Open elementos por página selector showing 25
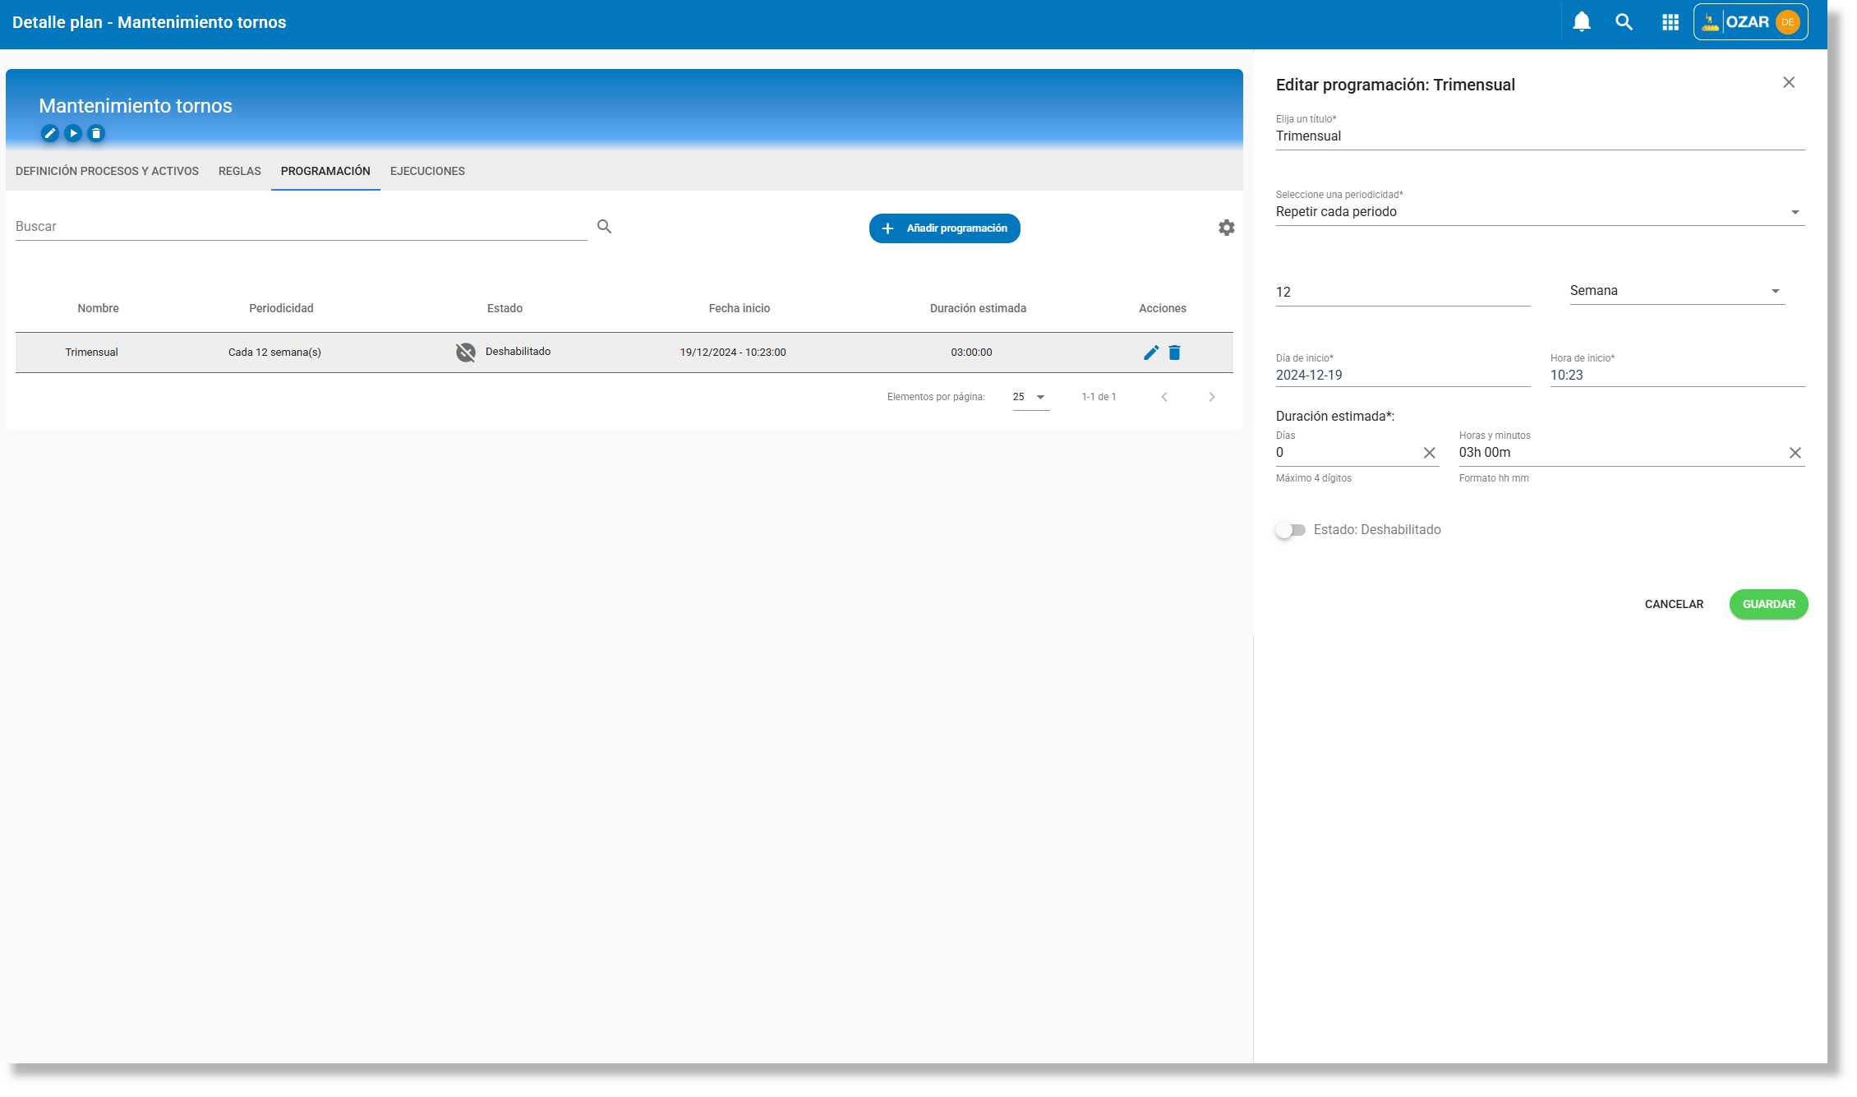Viewport: 1857px width, 1097px height. coord(1030,397)
